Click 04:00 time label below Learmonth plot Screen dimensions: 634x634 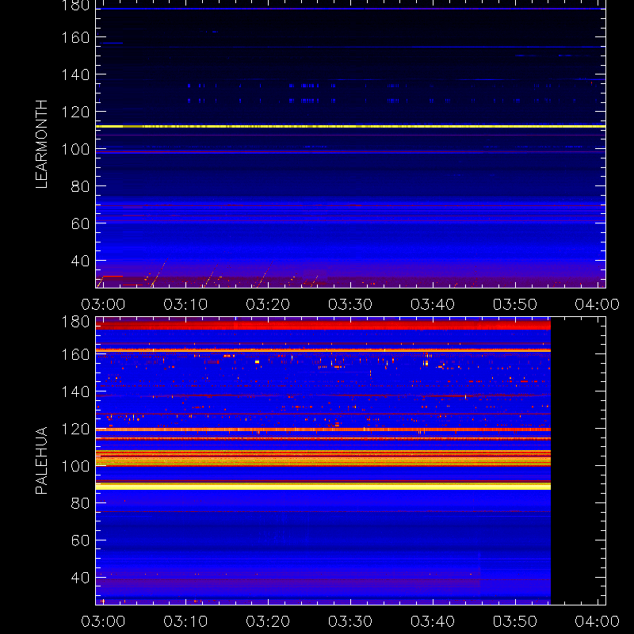point(598,304)
